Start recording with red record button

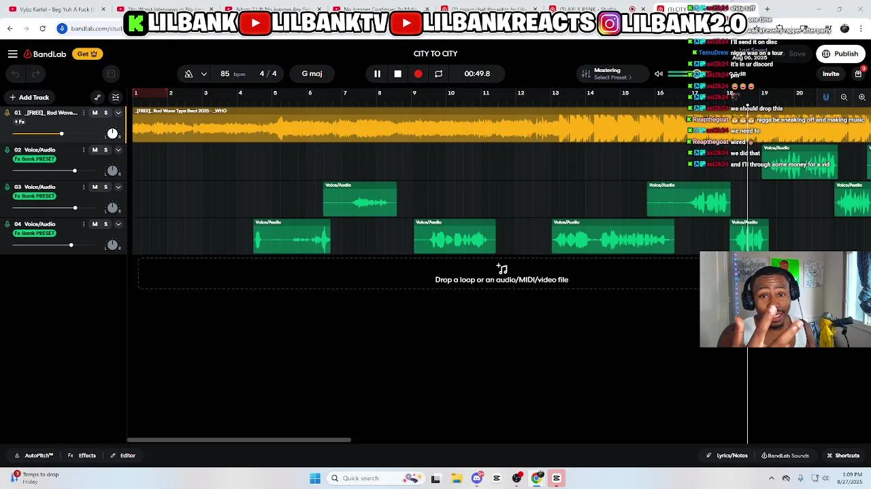point(418,73)
